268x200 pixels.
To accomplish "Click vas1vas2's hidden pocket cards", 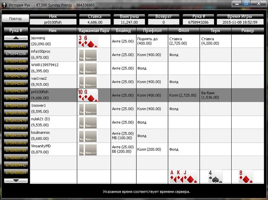I will [88, 82].
